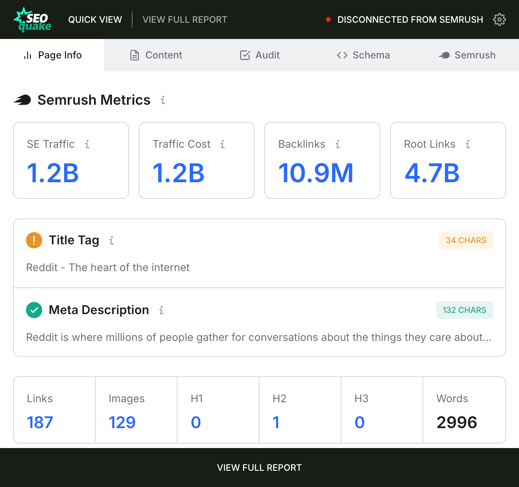Click the Meta Description heading
The image size is (519, 487).
tap(99, 310)
